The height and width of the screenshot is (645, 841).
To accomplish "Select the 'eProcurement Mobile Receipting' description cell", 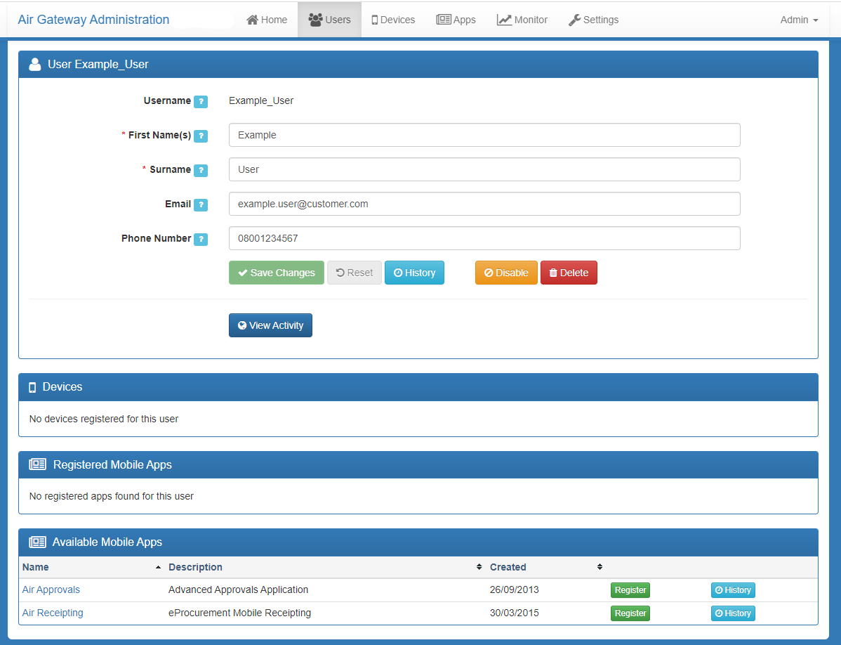I will tap(240, 613).
